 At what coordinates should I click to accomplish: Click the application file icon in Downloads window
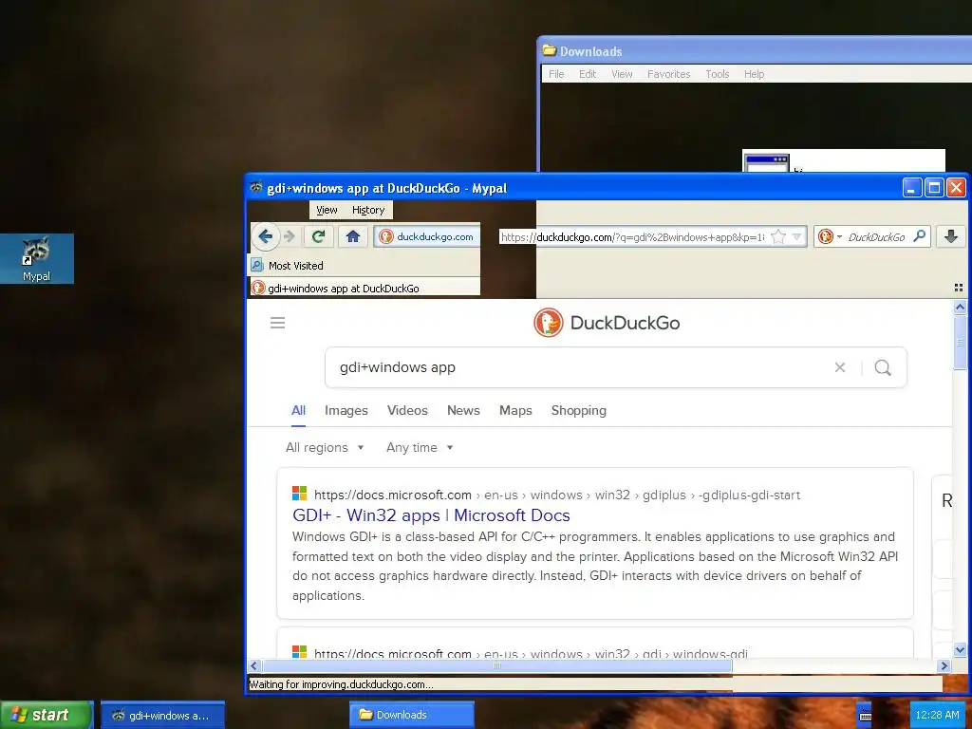[x=767, y=163]
